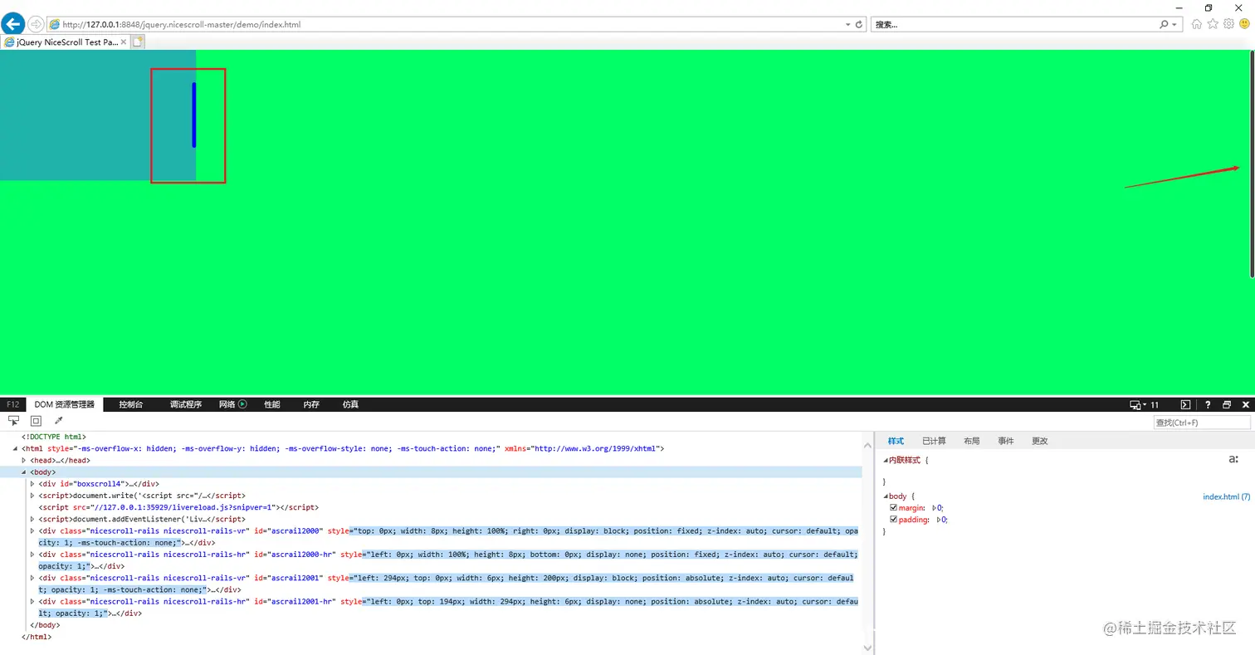Image resolution: width=1255 pixels, height=655 pixels.
Task: Open the index.html (7) source link
Action: [1226, 496]
